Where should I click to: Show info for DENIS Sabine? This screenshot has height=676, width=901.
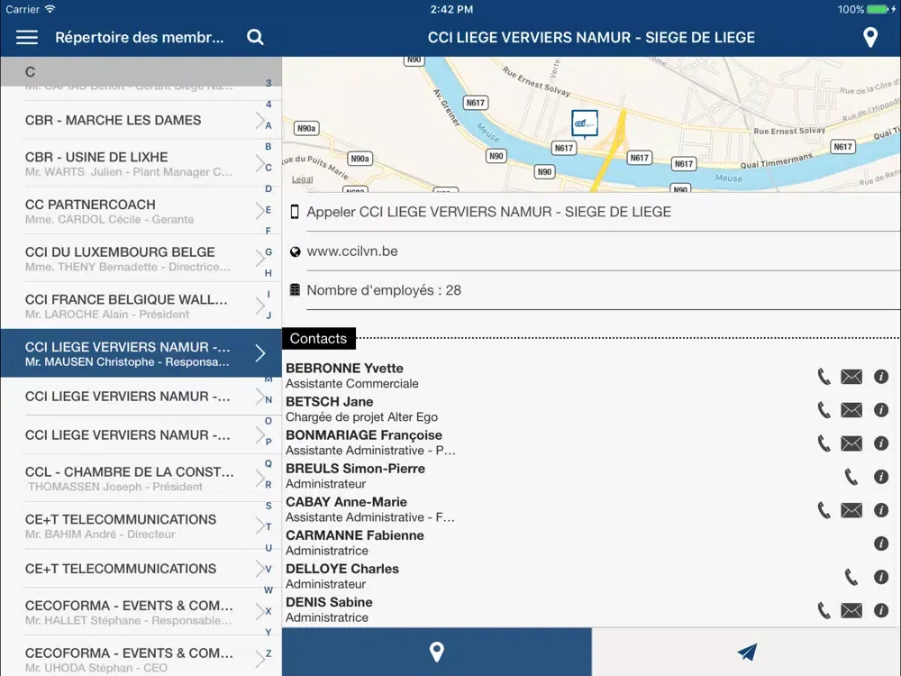coord(881,610)
